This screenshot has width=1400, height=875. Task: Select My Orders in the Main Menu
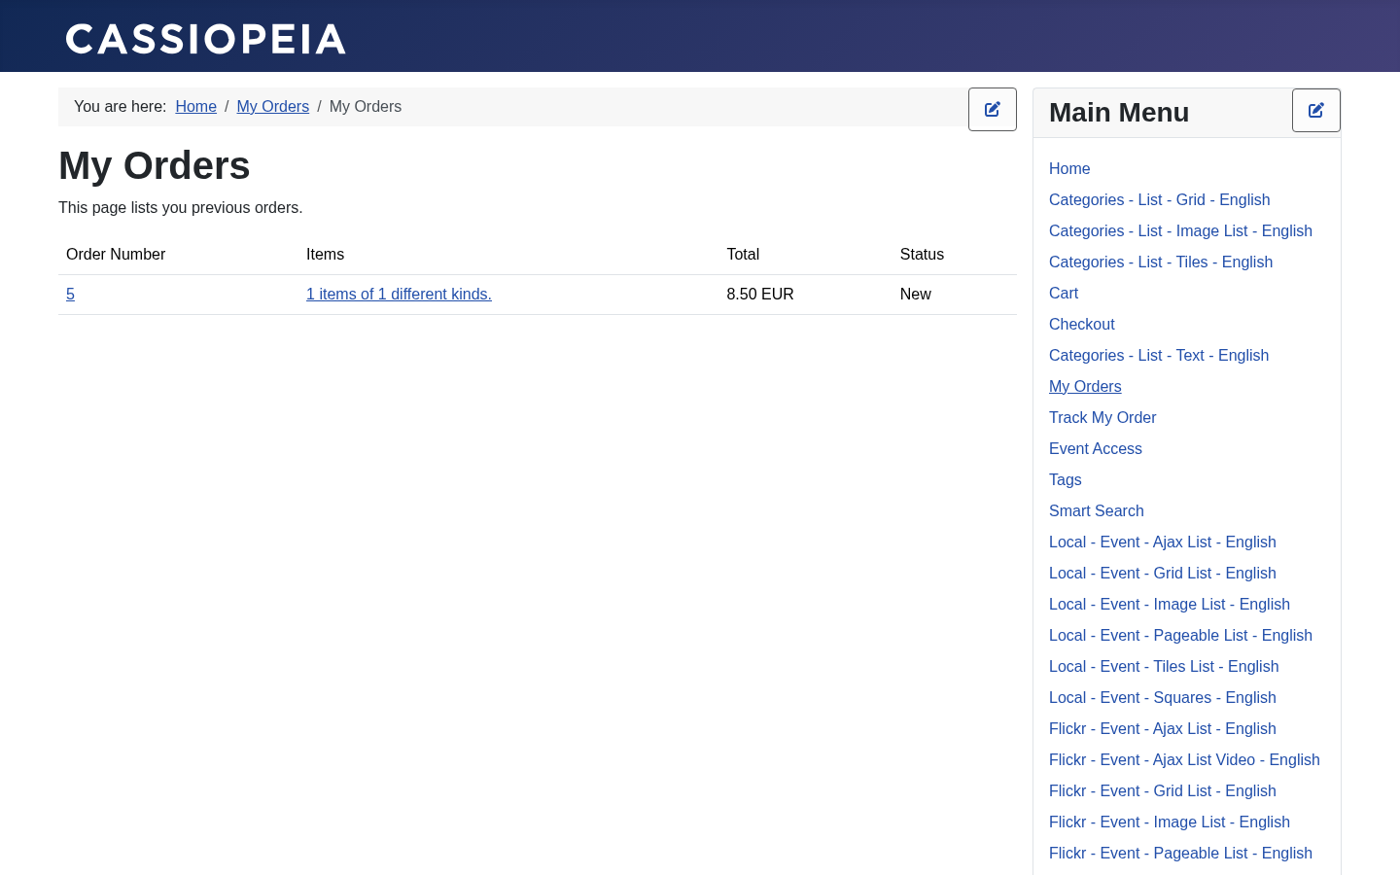click(1085, 387)
